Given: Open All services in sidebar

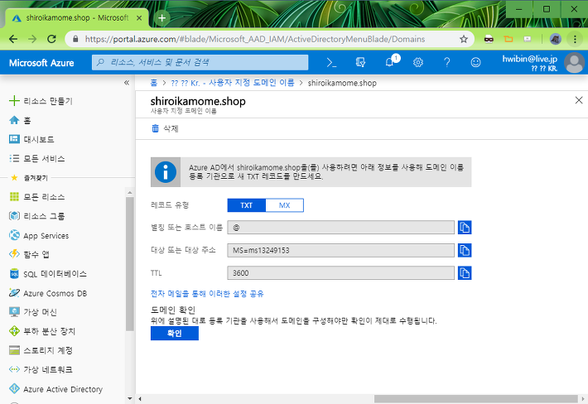Looking at the screenshot, I should click(36, 158).
